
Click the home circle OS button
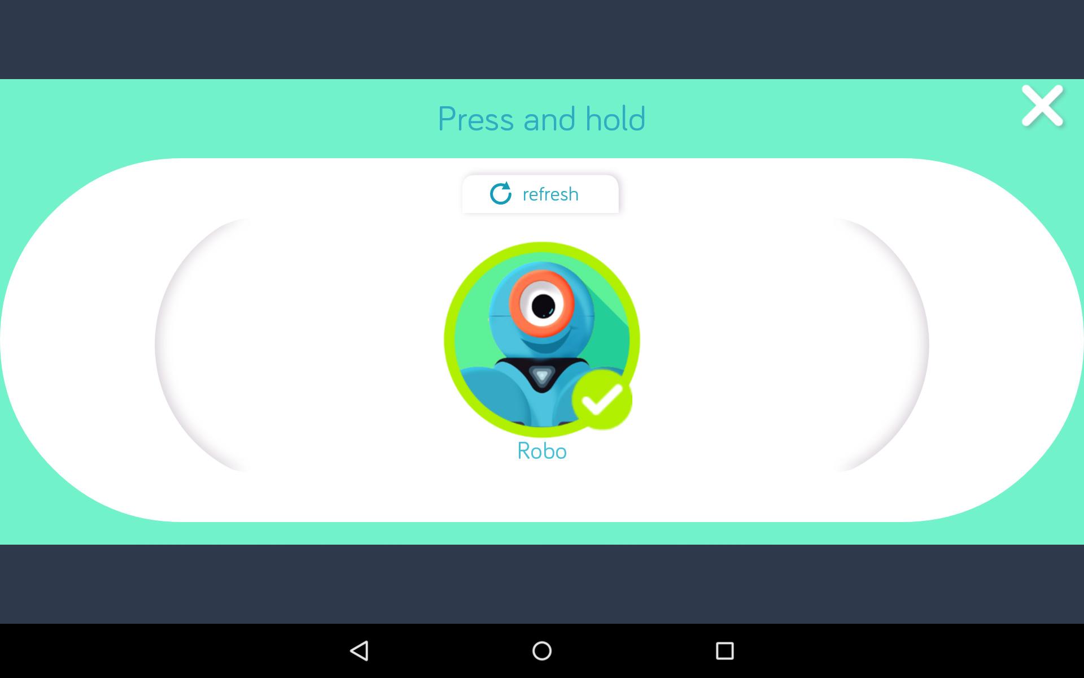coord(541,651)
